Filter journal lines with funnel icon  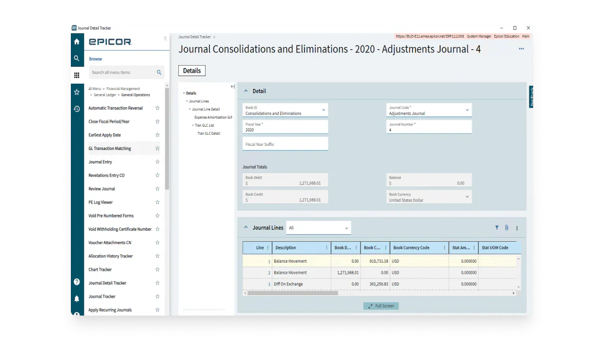point(497,228)
